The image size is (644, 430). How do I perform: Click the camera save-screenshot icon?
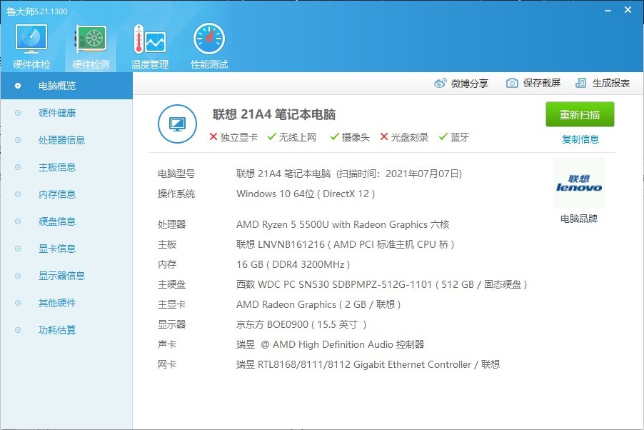(x=512, y=83)
